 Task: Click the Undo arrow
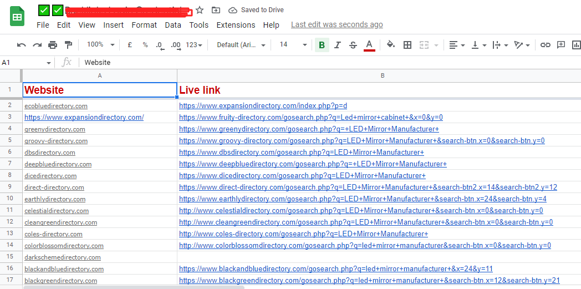[22, 45]
